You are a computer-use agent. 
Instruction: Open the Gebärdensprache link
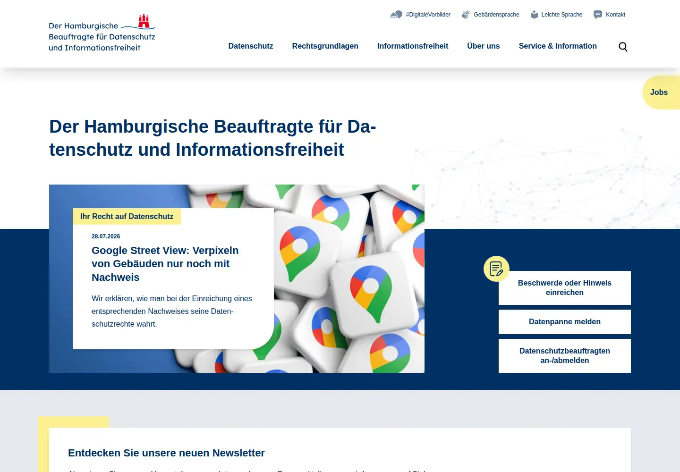(x=496, y=15)
